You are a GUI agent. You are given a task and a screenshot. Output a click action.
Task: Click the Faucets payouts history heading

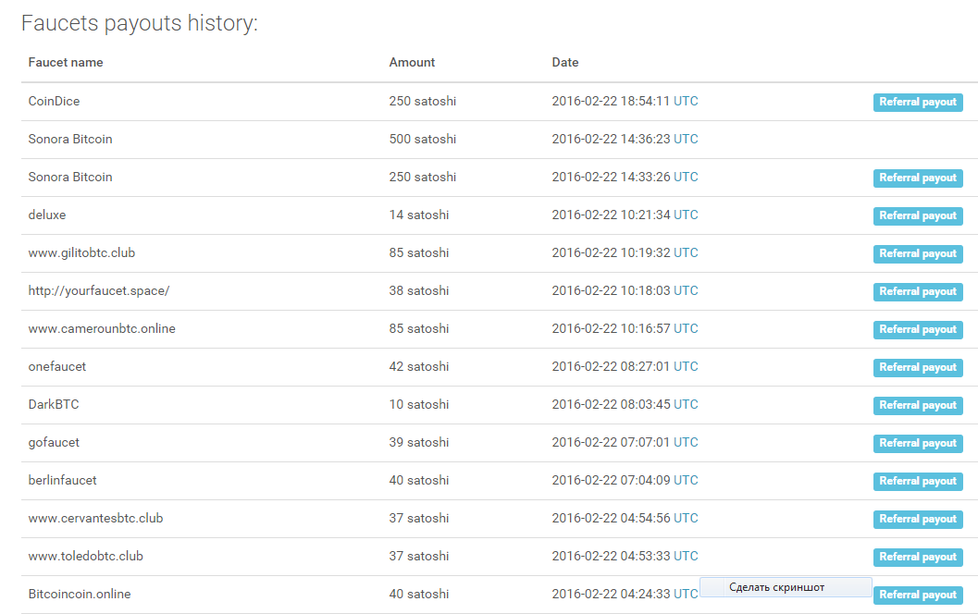pos(139,24)
